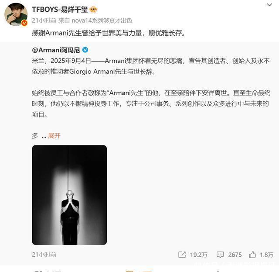Click the comment bubble icon
This screenshot has width=279, height=272.
(x=220, y=255)
